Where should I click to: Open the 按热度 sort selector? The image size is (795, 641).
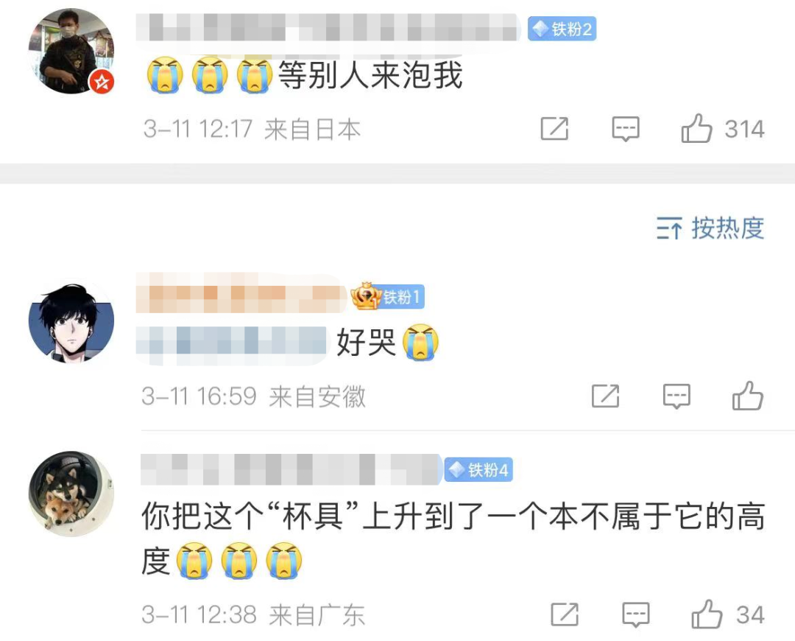(710, 228)
